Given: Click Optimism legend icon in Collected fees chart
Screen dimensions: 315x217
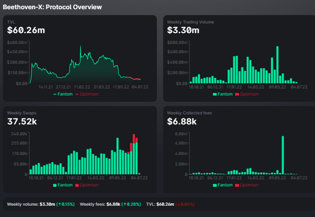Looking at the screenshot, I should tap(237, 185).
